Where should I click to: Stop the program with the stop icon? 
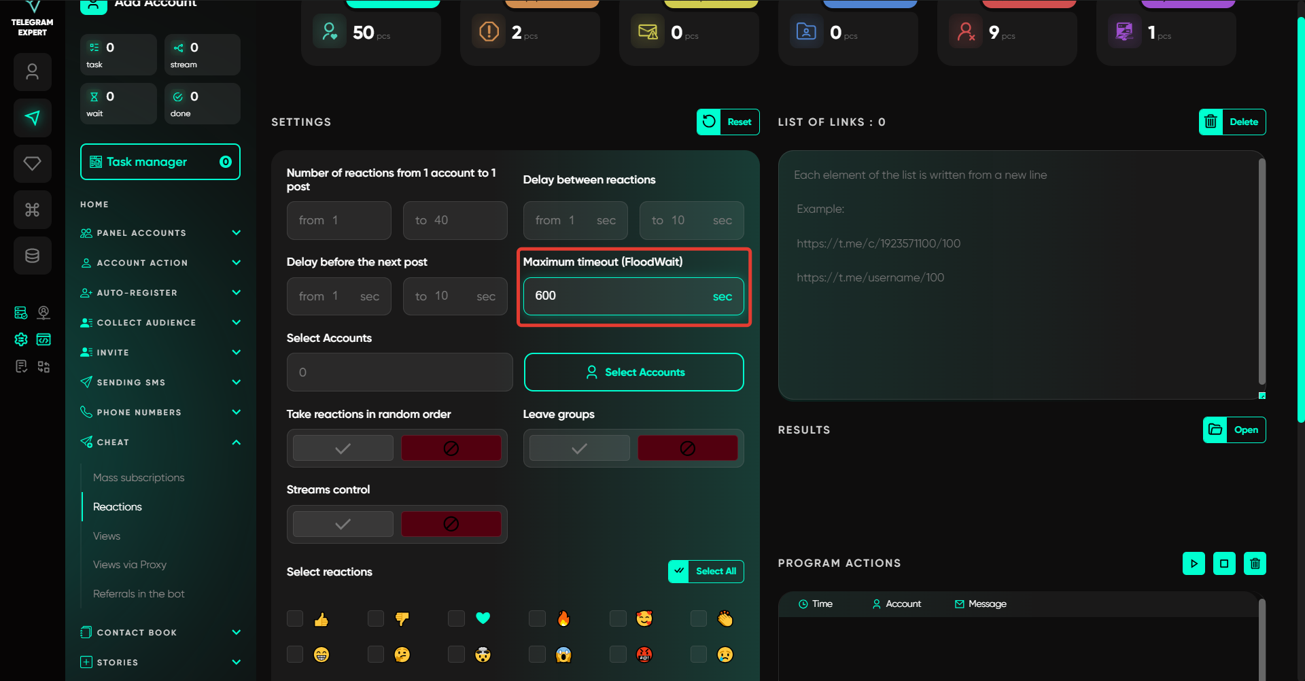click(1224, 563)
